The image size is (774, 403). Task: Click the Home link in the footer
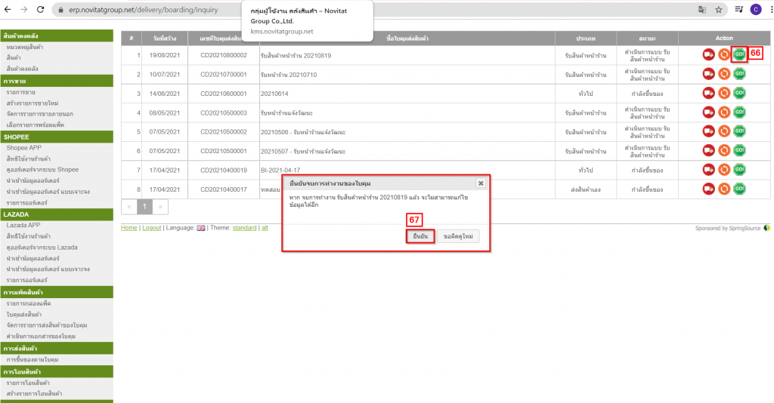click(129, 228)
